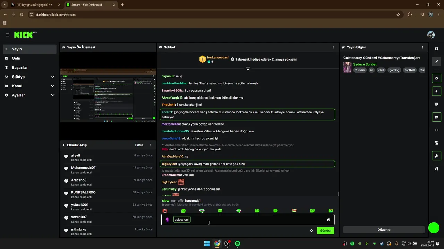Select Yayın in left sidebar
The height and width of the screenshot is (249, 444).
click(x=29, y=49)
